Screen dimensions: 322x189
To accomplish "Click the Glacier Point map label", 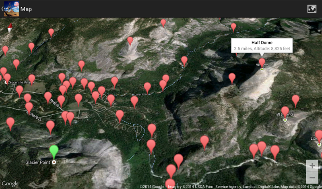I will [x=37, y=162].
